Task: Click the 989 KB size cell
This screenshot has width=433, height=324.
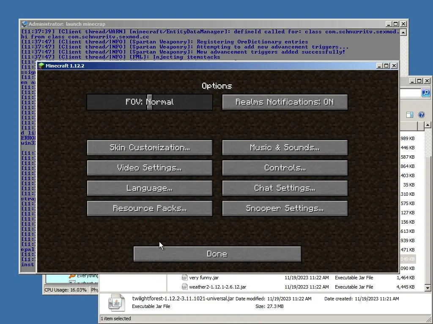Action: click(x=408, y=138)
